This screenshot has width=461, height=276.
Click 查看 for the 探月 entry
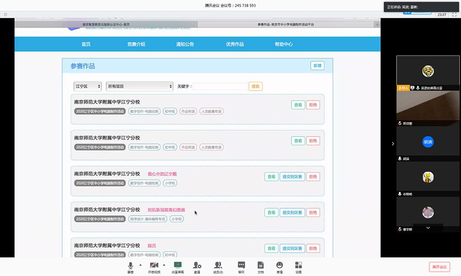pyautogui.click(x=271, y=248)
